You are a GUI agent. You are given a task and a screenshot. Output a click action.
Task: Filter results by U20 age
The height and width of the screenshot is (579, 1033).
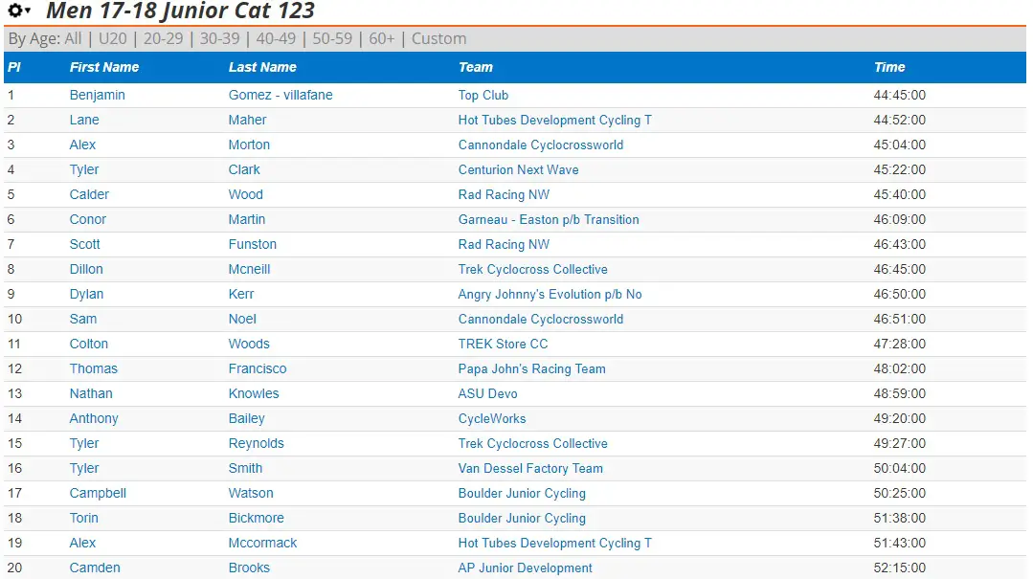tap(113, 39)
